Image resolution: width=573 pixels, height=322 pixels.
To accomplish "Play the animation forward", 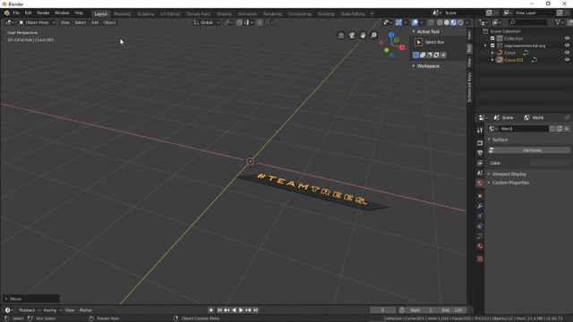I will [x=241, y=310].
